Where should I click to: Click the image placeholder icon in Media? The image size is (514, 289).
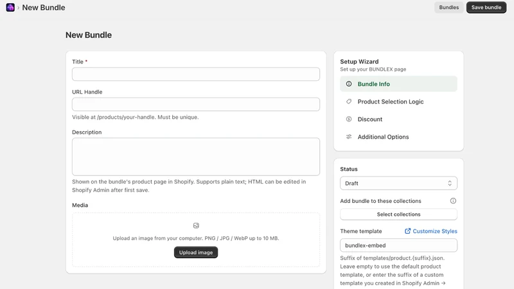coord(196,225)
